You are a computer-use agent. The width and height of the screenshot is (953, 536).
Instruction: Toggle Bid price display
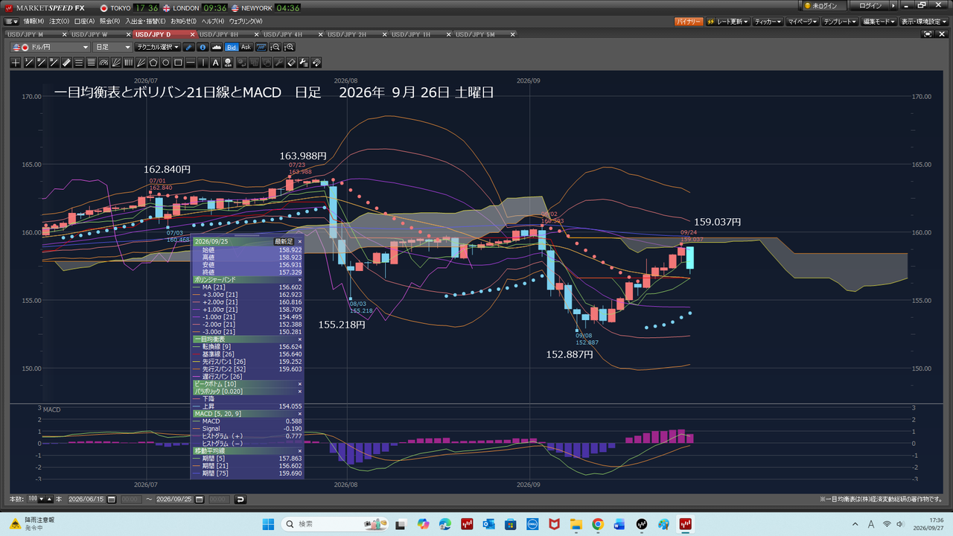click(x=232, y=47)
